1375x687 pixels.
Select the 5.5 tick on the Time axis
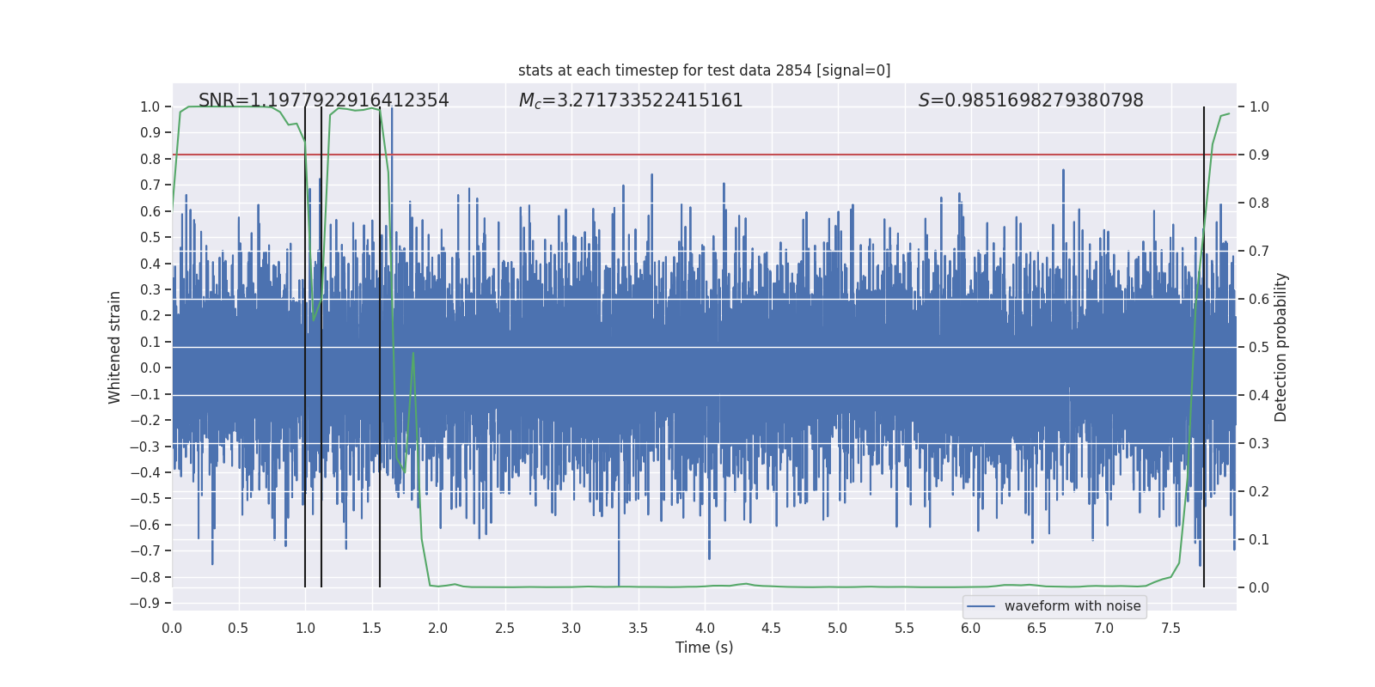[904, 628]
